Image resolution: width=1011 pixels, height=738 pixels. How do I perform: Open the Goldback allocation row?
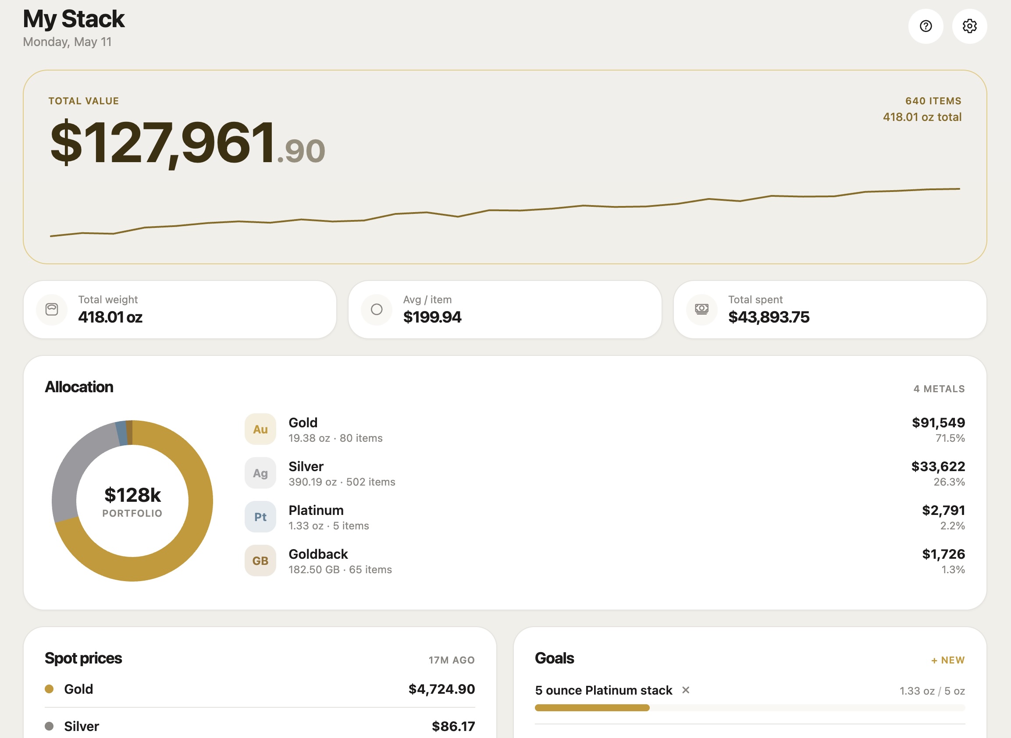[x=605, y=560]
